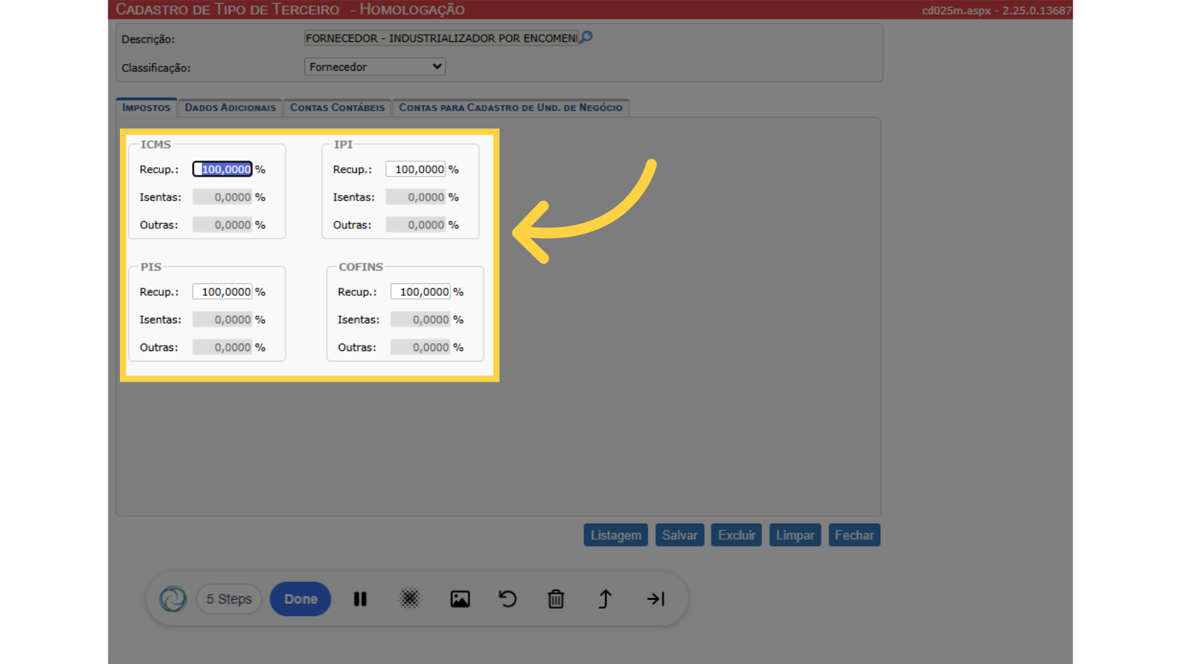The height and width of the screenshot is (664, 1181).
Task: Click the PIS Isentas percentage field
Action: pos(223,319)
